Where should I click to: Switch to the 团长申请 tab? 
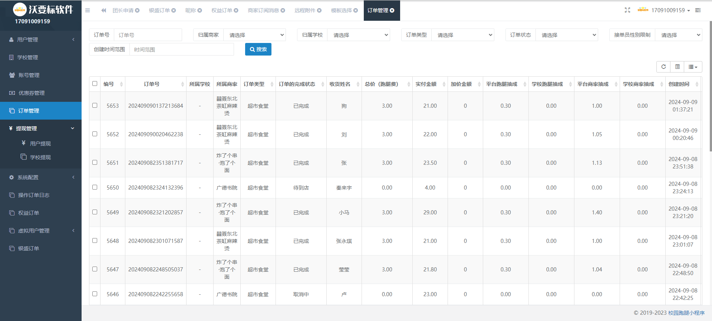click(x=123, y=10)
